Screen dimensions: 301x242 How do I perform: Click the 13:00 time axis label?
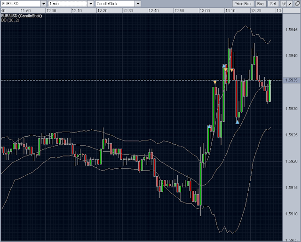[x=205, y=10]
